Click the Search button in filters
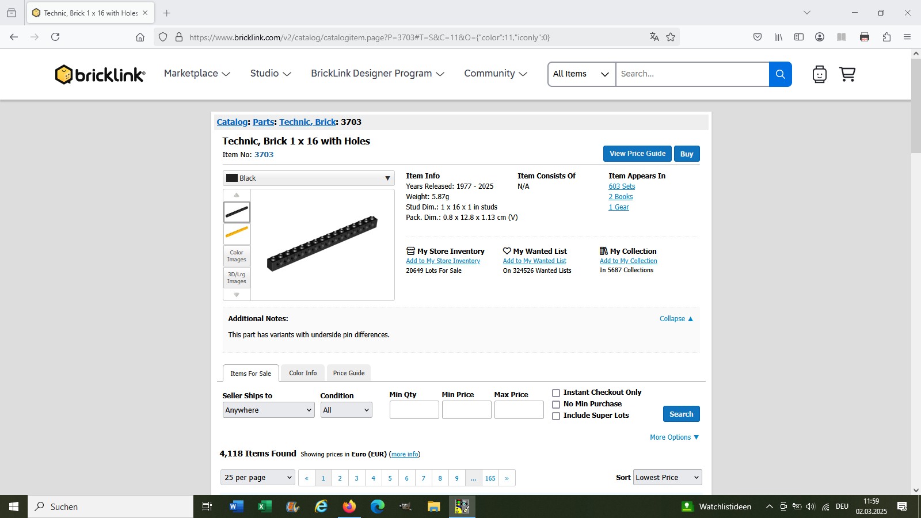This screenshot has width=921, height=518. 681,414
